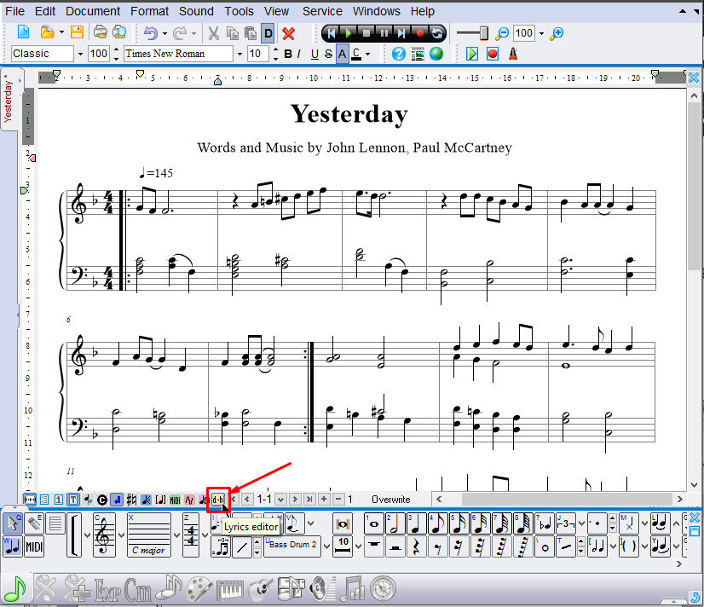This screenshot has height=607, width=704.
Task: Click the Print preview icon
Action: click(x=119, y=32)
